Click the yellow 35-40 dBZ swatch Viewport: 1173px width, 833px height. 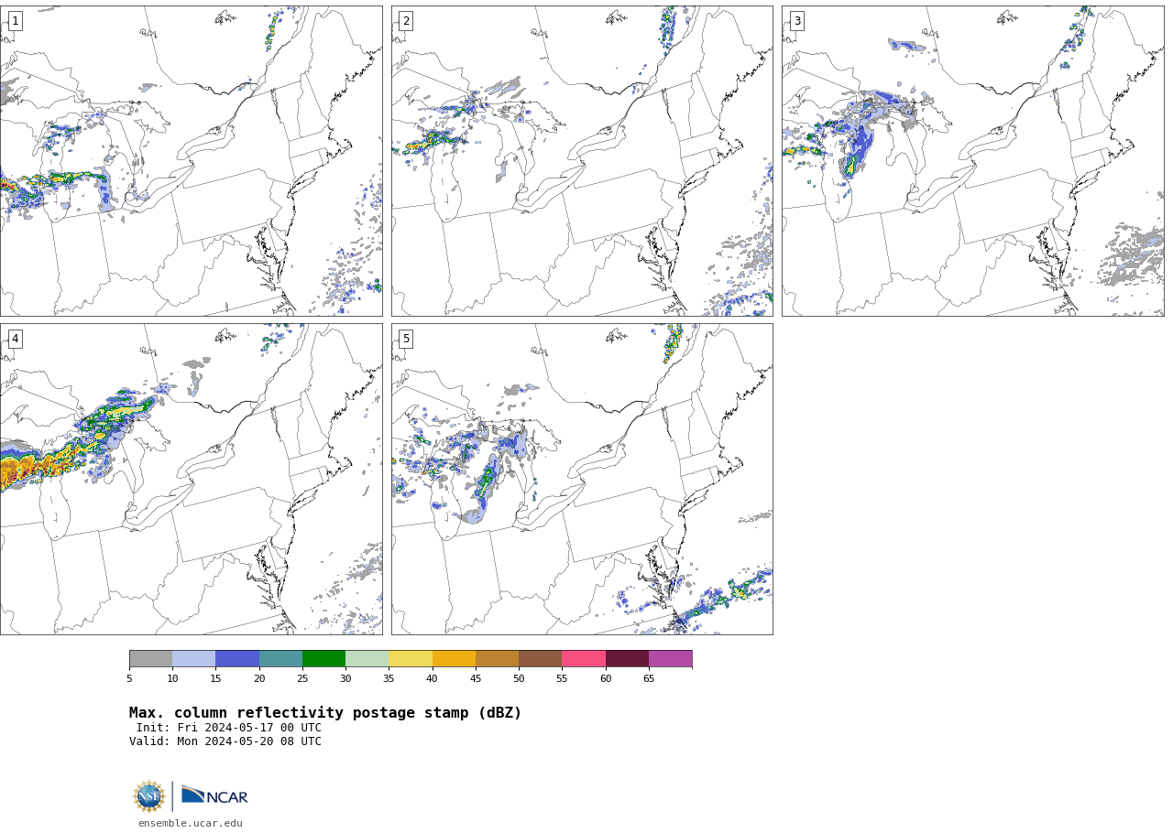pos(411,659)
